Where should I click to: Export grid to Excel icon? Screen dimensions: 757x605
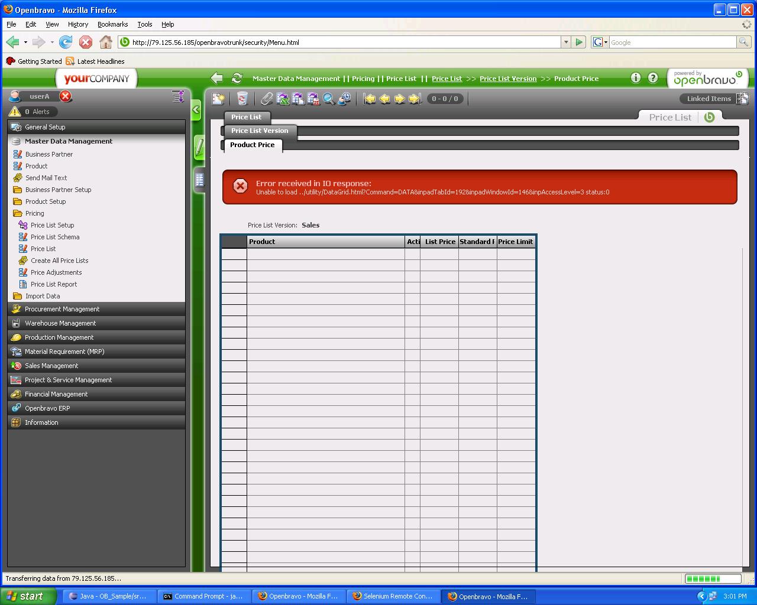coord(283,99)
